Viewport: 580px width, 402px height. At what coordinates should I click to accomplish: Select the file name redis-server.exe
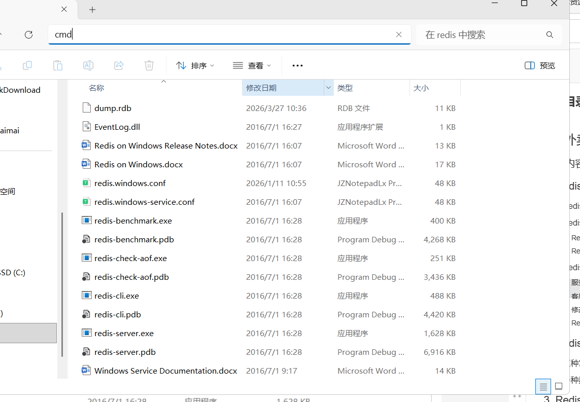[124, 333]
